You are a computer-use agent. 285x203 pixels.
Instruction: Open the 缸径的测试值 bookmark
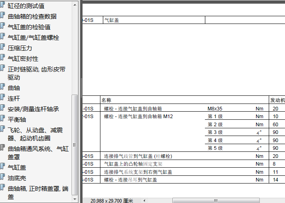[x=26, y=6]
